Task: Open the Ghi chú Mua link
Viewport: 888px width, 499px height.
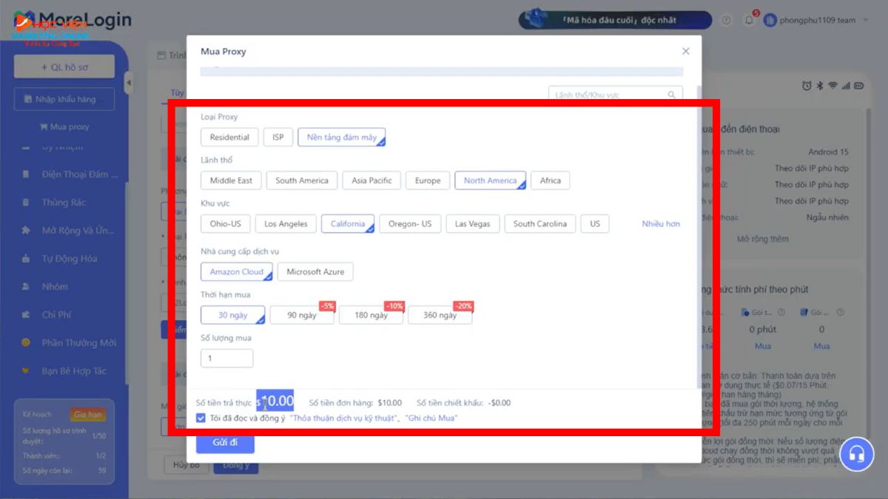Action: 431,418
